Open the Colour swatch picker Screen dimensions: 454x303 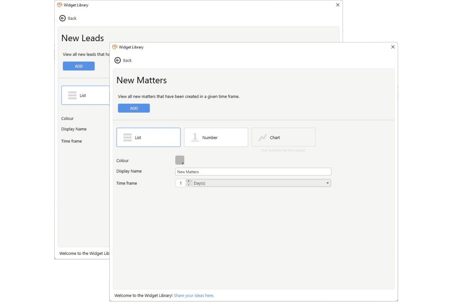(180, 160)
